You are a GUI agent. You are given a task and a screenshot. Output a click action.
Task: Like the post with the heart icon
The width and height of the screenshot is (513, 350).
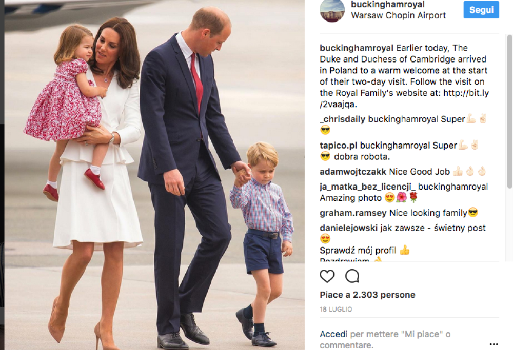(x=327, y=277)
